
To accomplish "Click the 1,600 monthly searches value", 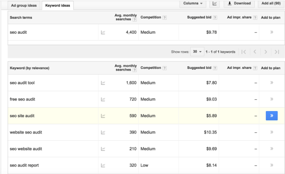I will tap(131, 83).
